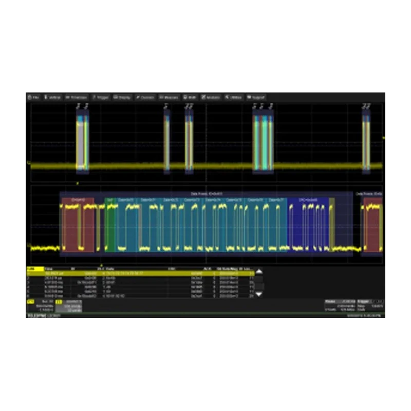Open the Trigger descriptor box
Image resolution: width=411 pixels, height=411 pixels.
click(370, 306)
